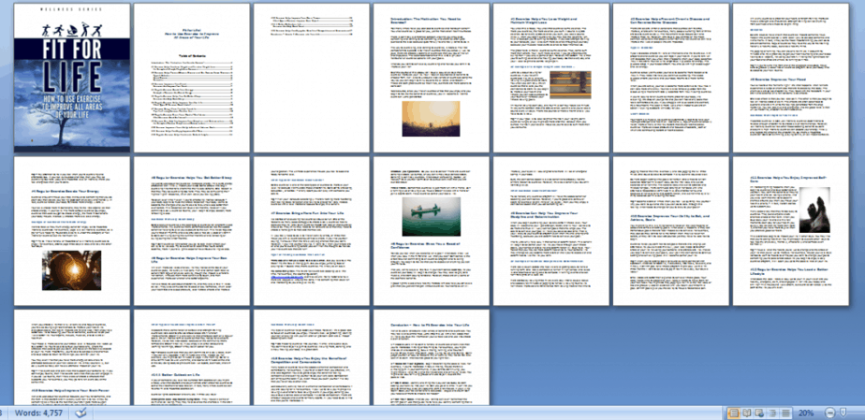This screenshot has height=420, width=865.
Task: Click the glowing light bulb photo
Action: (72, 270)
